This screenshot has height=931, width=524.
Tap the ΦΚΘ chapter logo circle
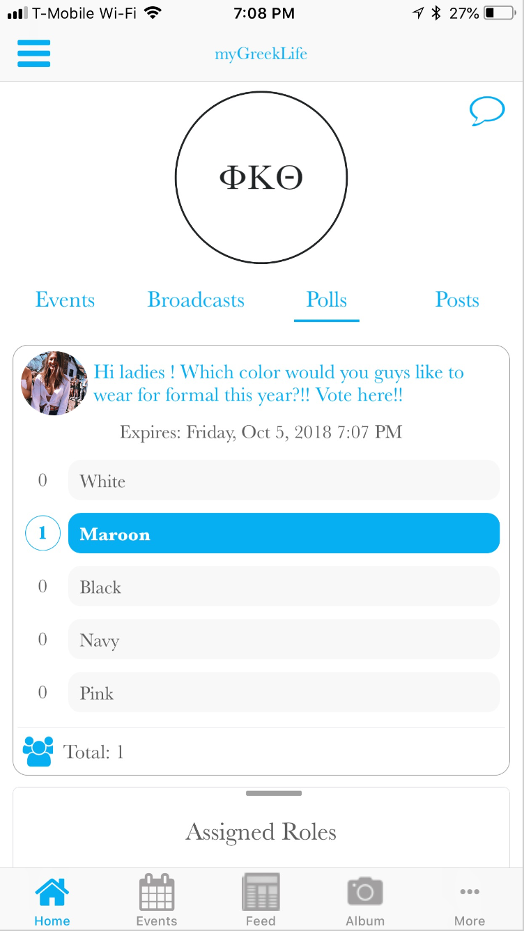pyautogui.click(x=261, y=178)
